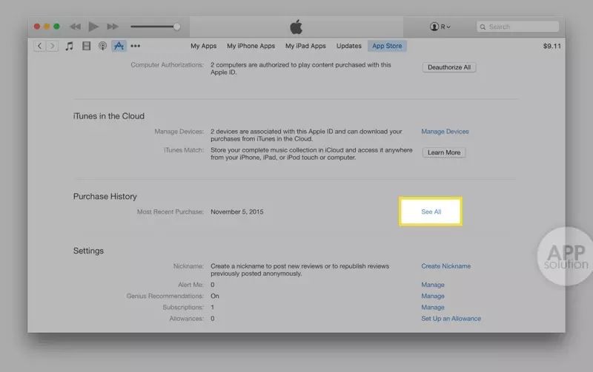Screen dimensions: 593x372
Task: Click Manage for Subscriptions
Action: (x=433, y=308)
